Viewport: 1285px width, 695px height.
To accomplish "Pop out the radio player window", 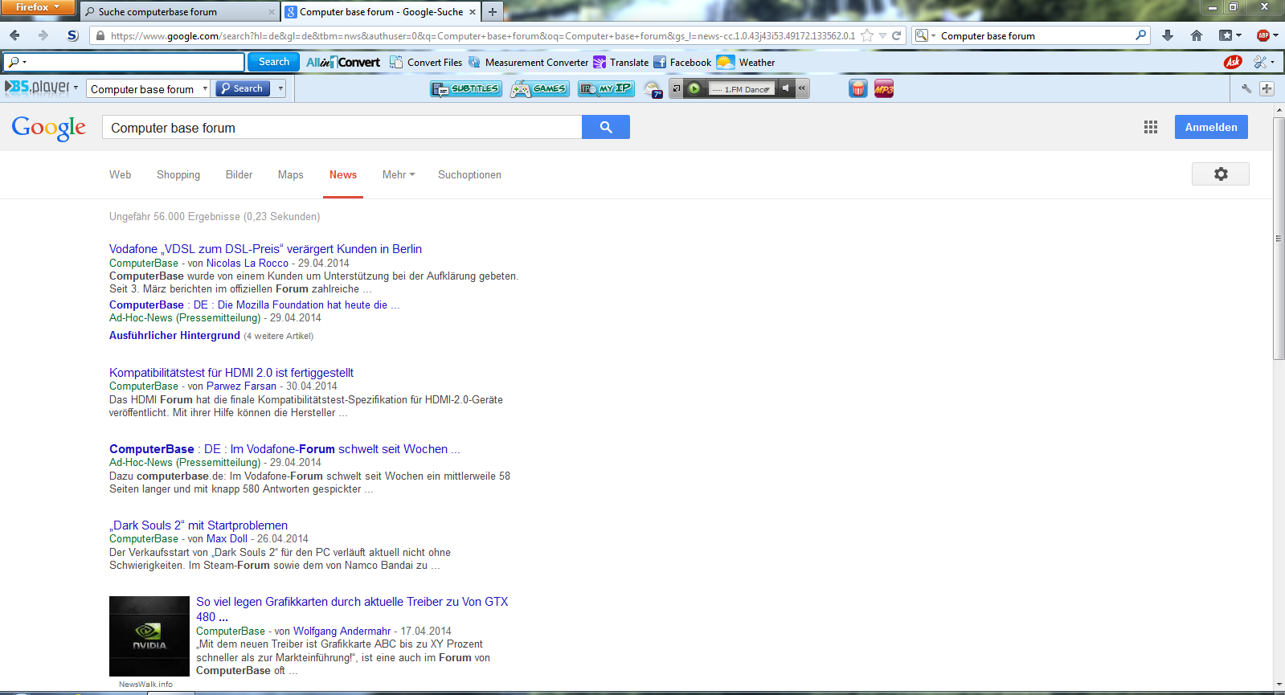I will [677, 89].
